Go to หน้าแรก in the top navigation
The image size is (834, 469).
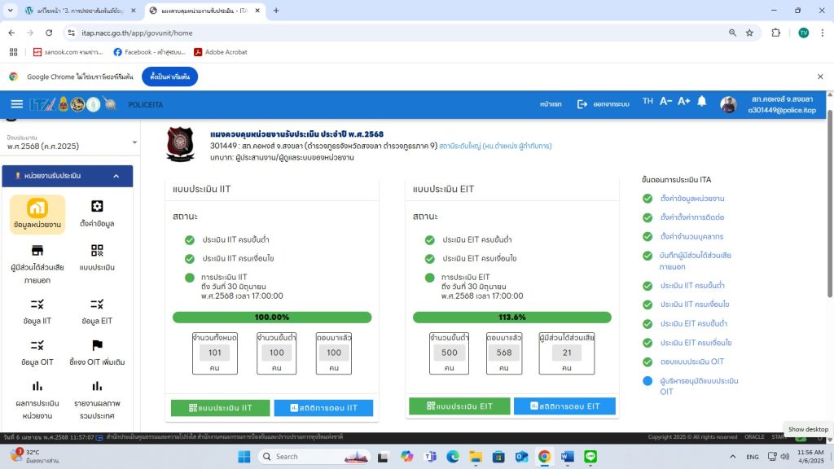551,104
